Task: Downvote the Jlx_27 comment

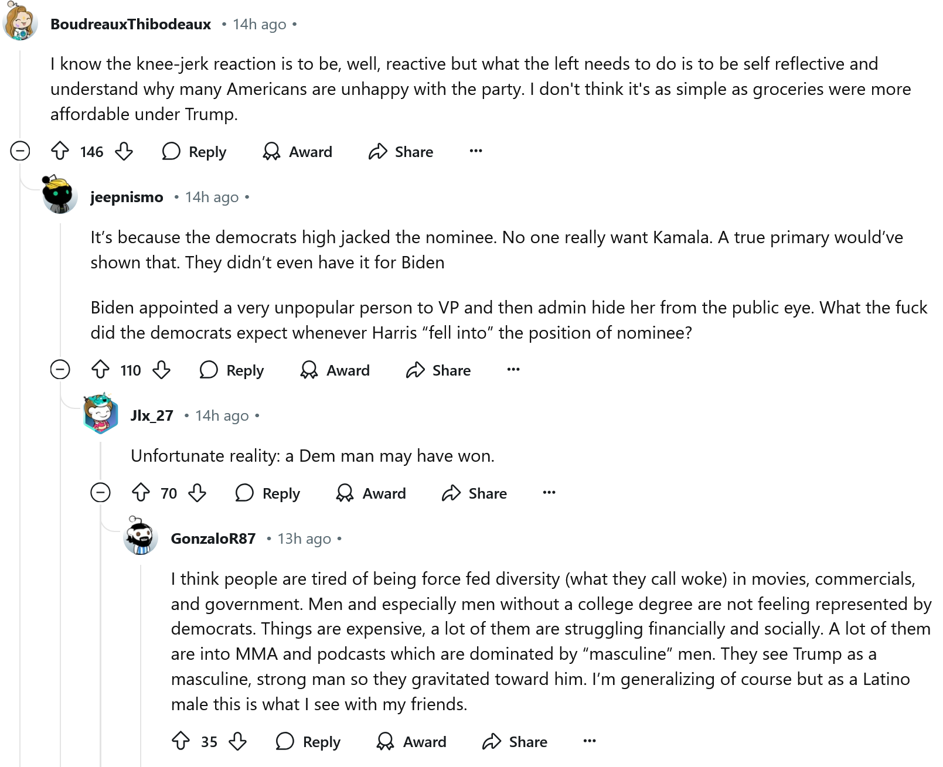Action: click(x=198, y=493)
